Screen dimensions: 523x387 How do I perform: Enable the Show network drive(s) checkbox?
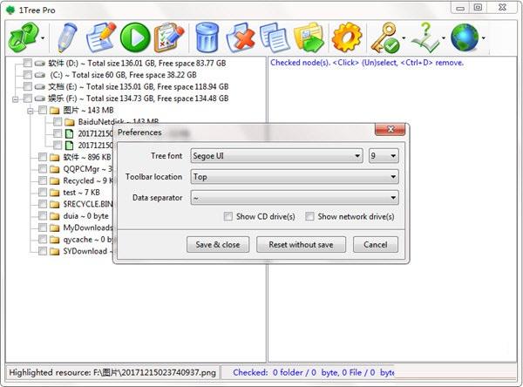pos(309,216)
